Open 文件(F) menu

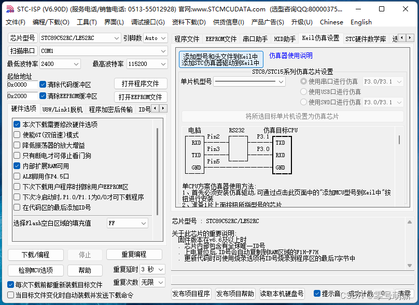pyautogui.click(x=16, y=22)
